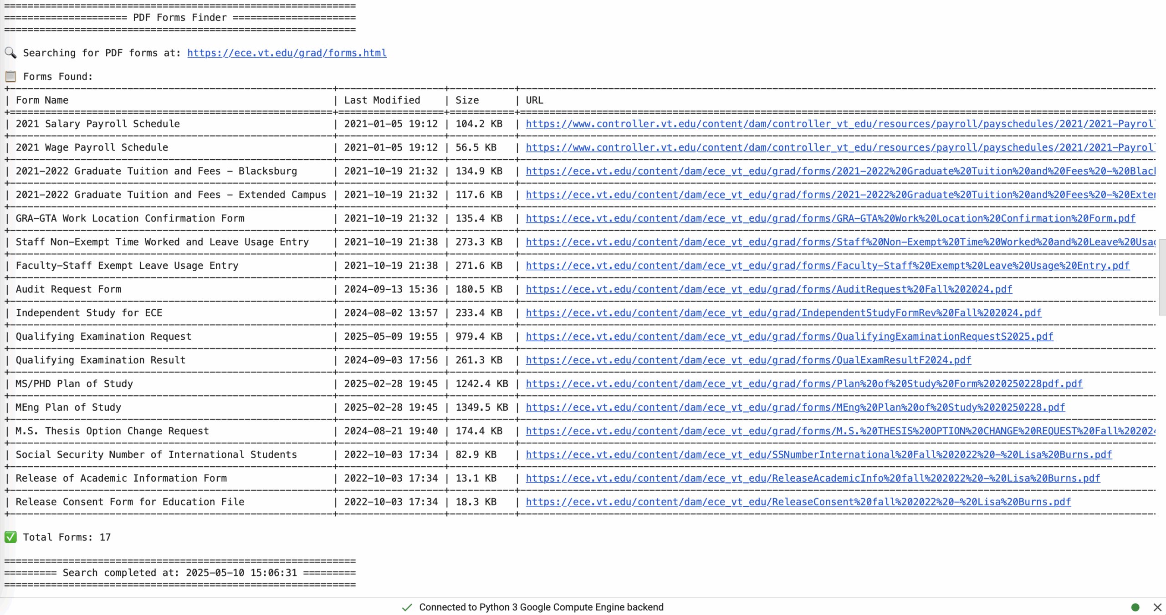This screenshot has width=1166, height=615.
Task: Click the 'Last Modified' column header
Action: pyautogui.click(x=382, y=100)
